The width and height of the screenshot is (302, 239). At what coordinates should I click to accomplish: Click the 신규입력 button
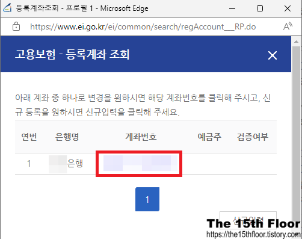248,220
